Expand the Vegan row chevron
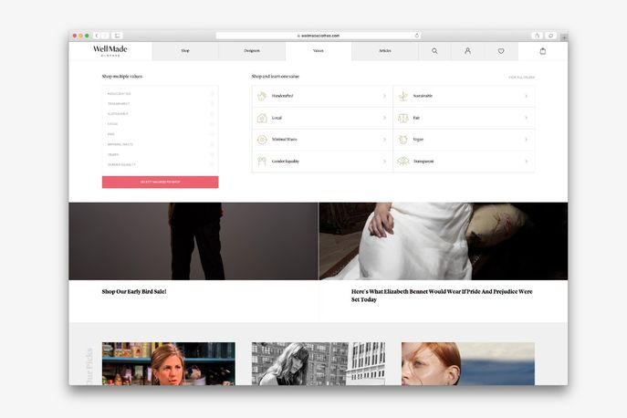 coord(526,140)
